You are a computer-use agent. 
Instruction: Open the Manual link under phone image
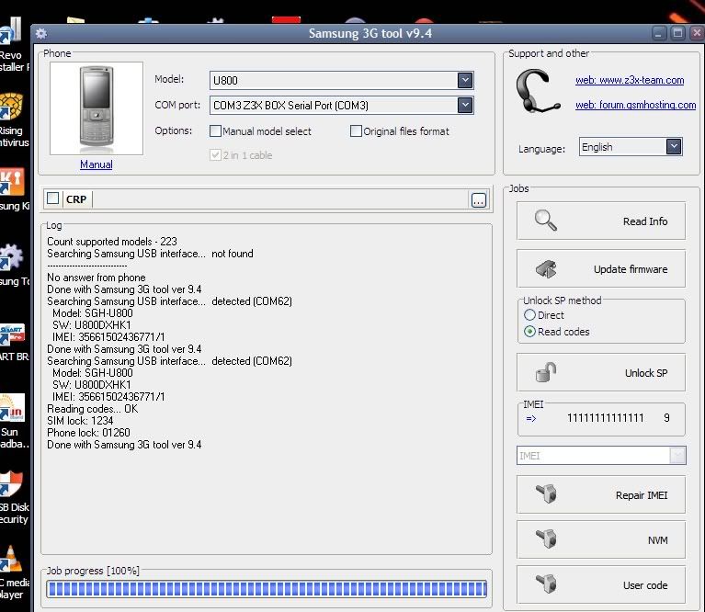click(x=97, y=164)
